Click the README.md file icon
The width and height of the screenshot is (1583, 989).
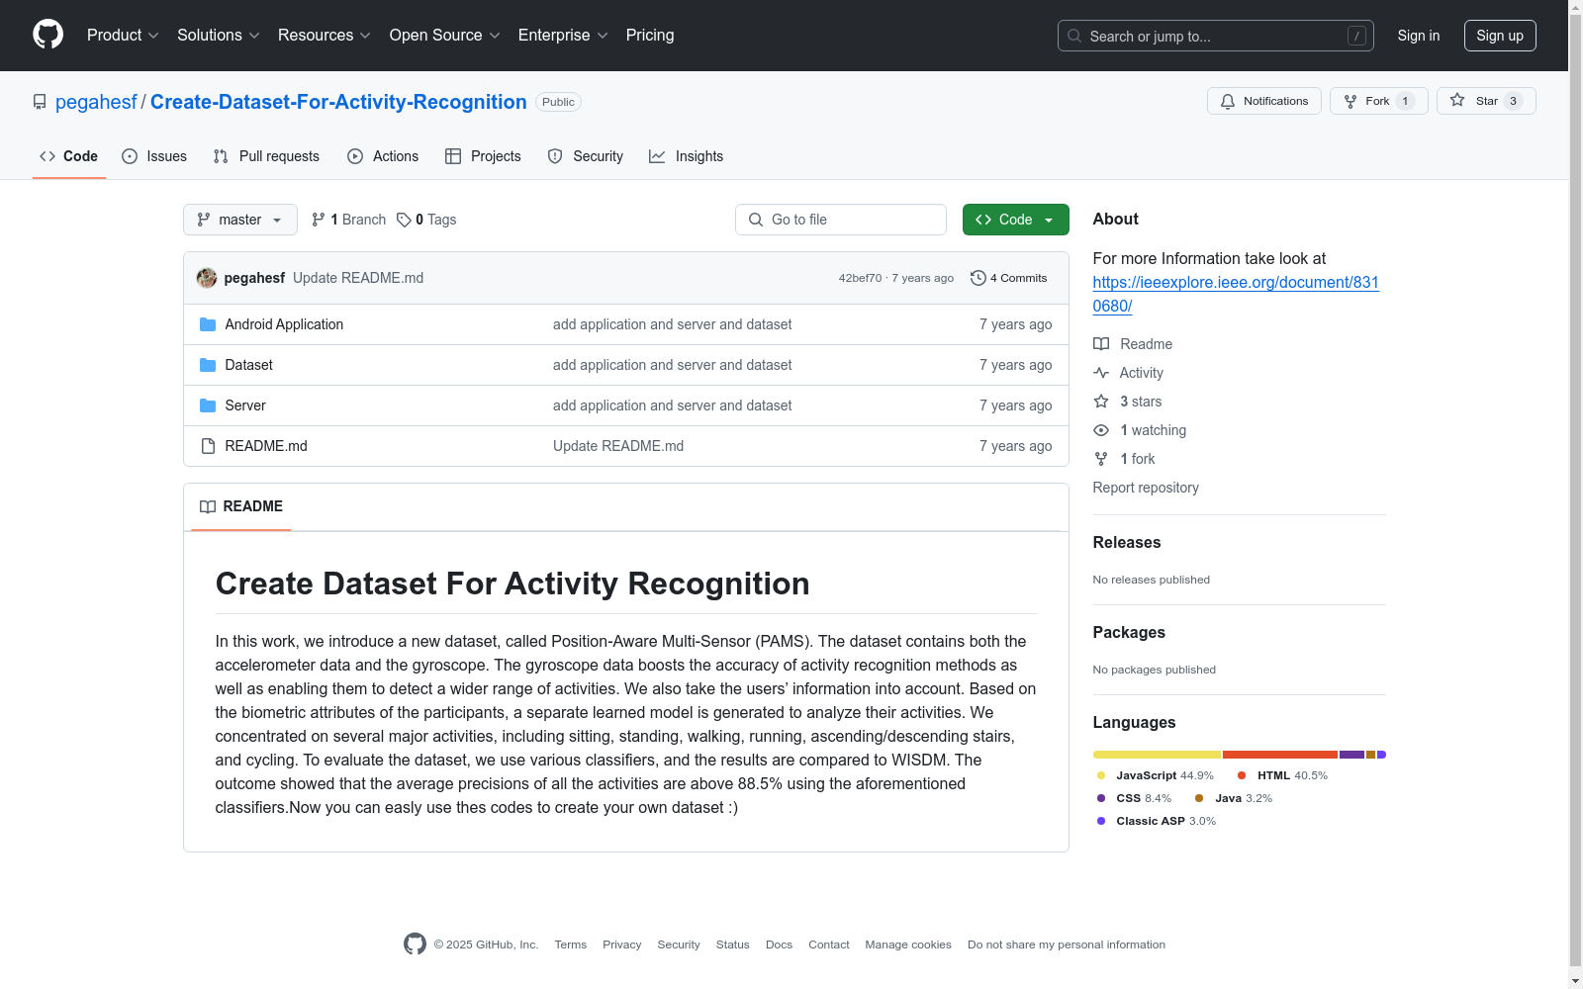coord(208,446)
